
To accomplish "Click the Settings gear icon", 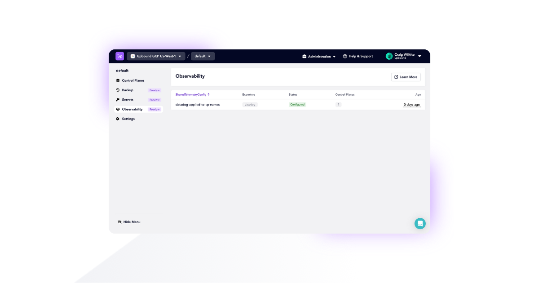I will pos(118,119).
